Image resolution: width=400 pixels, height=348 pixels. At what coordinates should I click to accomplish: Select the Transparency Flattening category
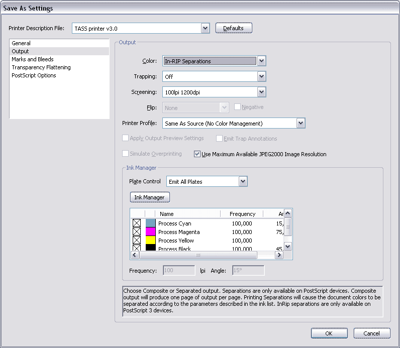click(59, 67)
